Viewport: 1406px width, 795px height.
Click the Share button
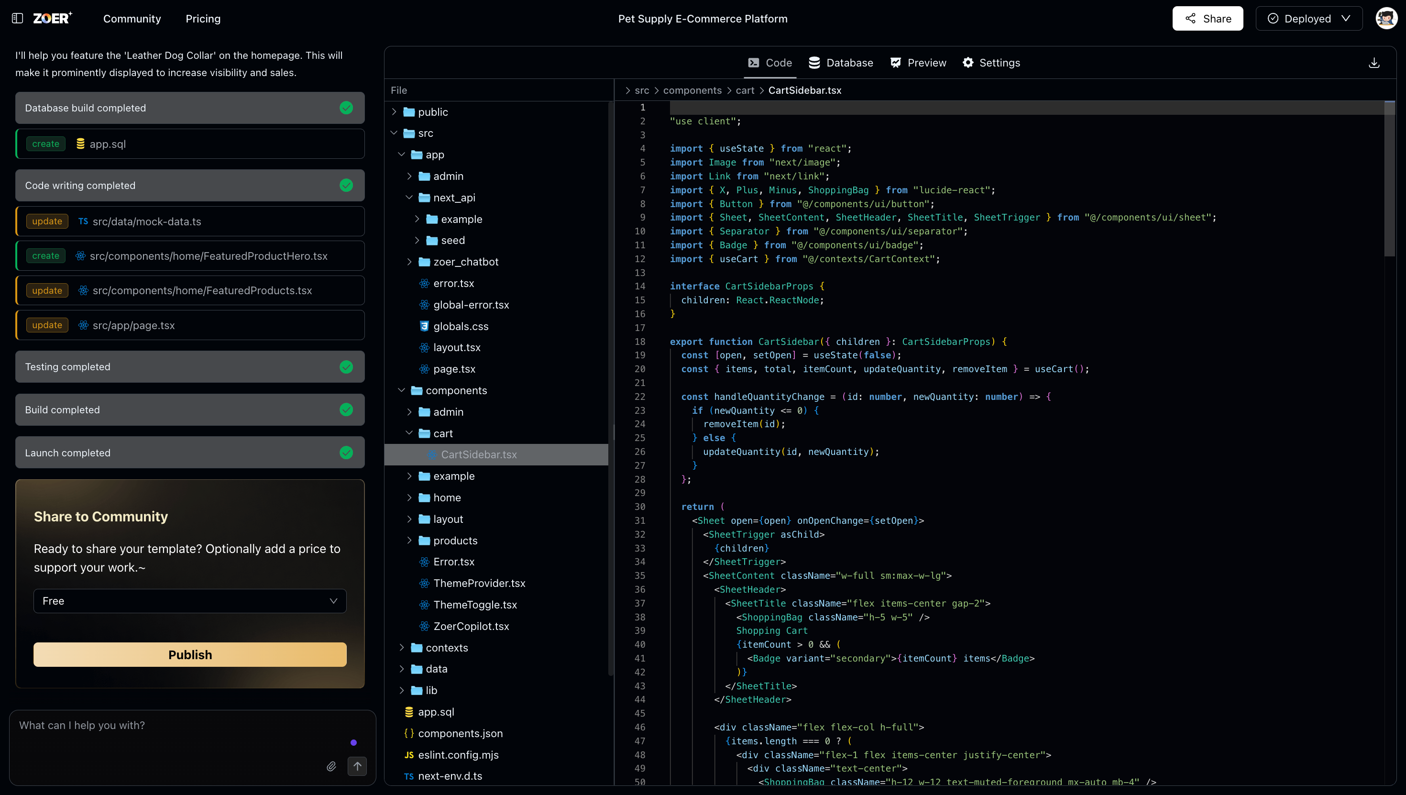pos(1208,18)
